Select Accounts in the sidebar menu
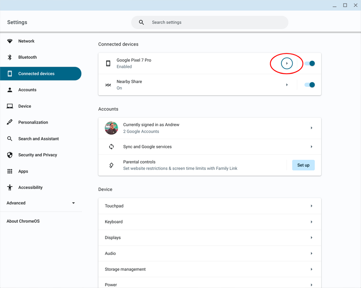 [x=27, y=90]
